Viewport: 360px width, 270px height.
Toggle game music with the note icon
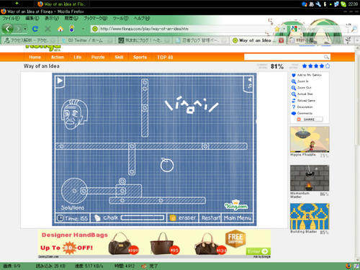(250, 86)
